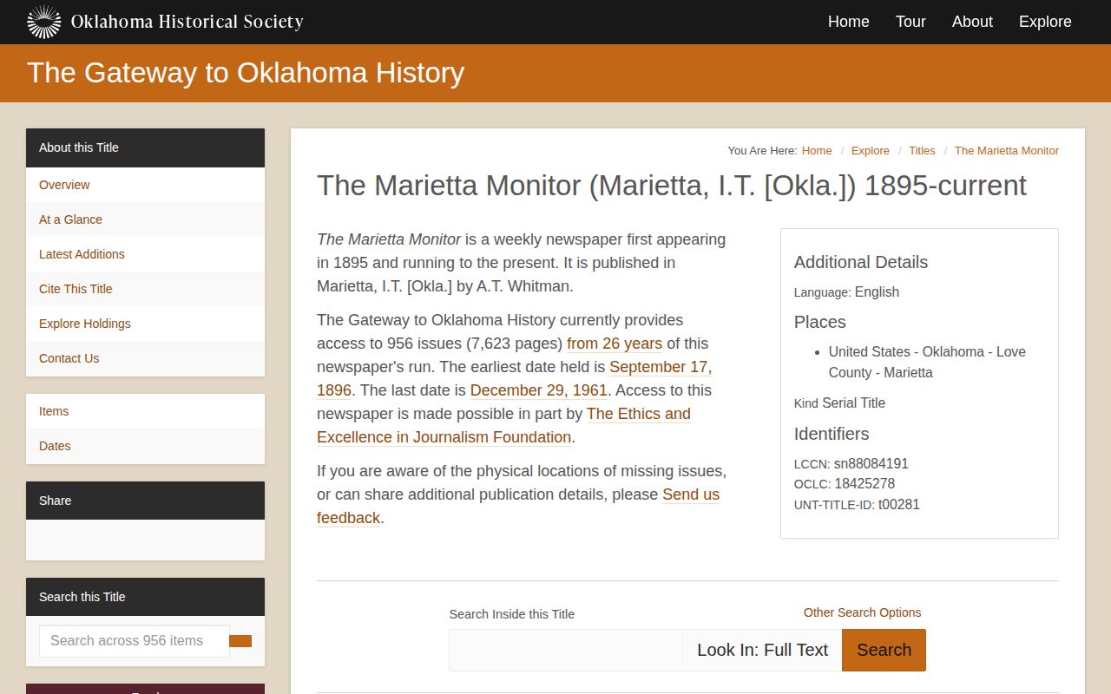Click the orange sidebar search button
This screenshot has height=694, width=1111.
click(240, 641)
